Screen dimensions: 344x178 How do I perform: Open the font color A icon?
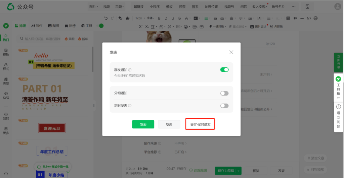186,18
